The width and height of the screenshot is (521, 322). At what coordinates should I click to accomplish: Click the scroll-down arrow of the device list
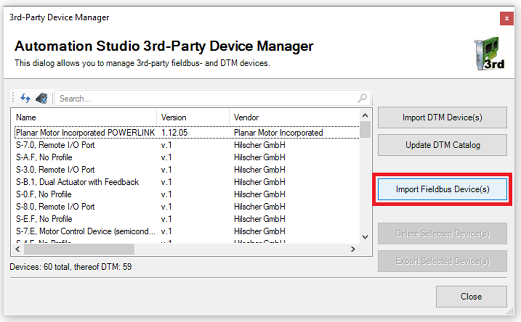365,237
